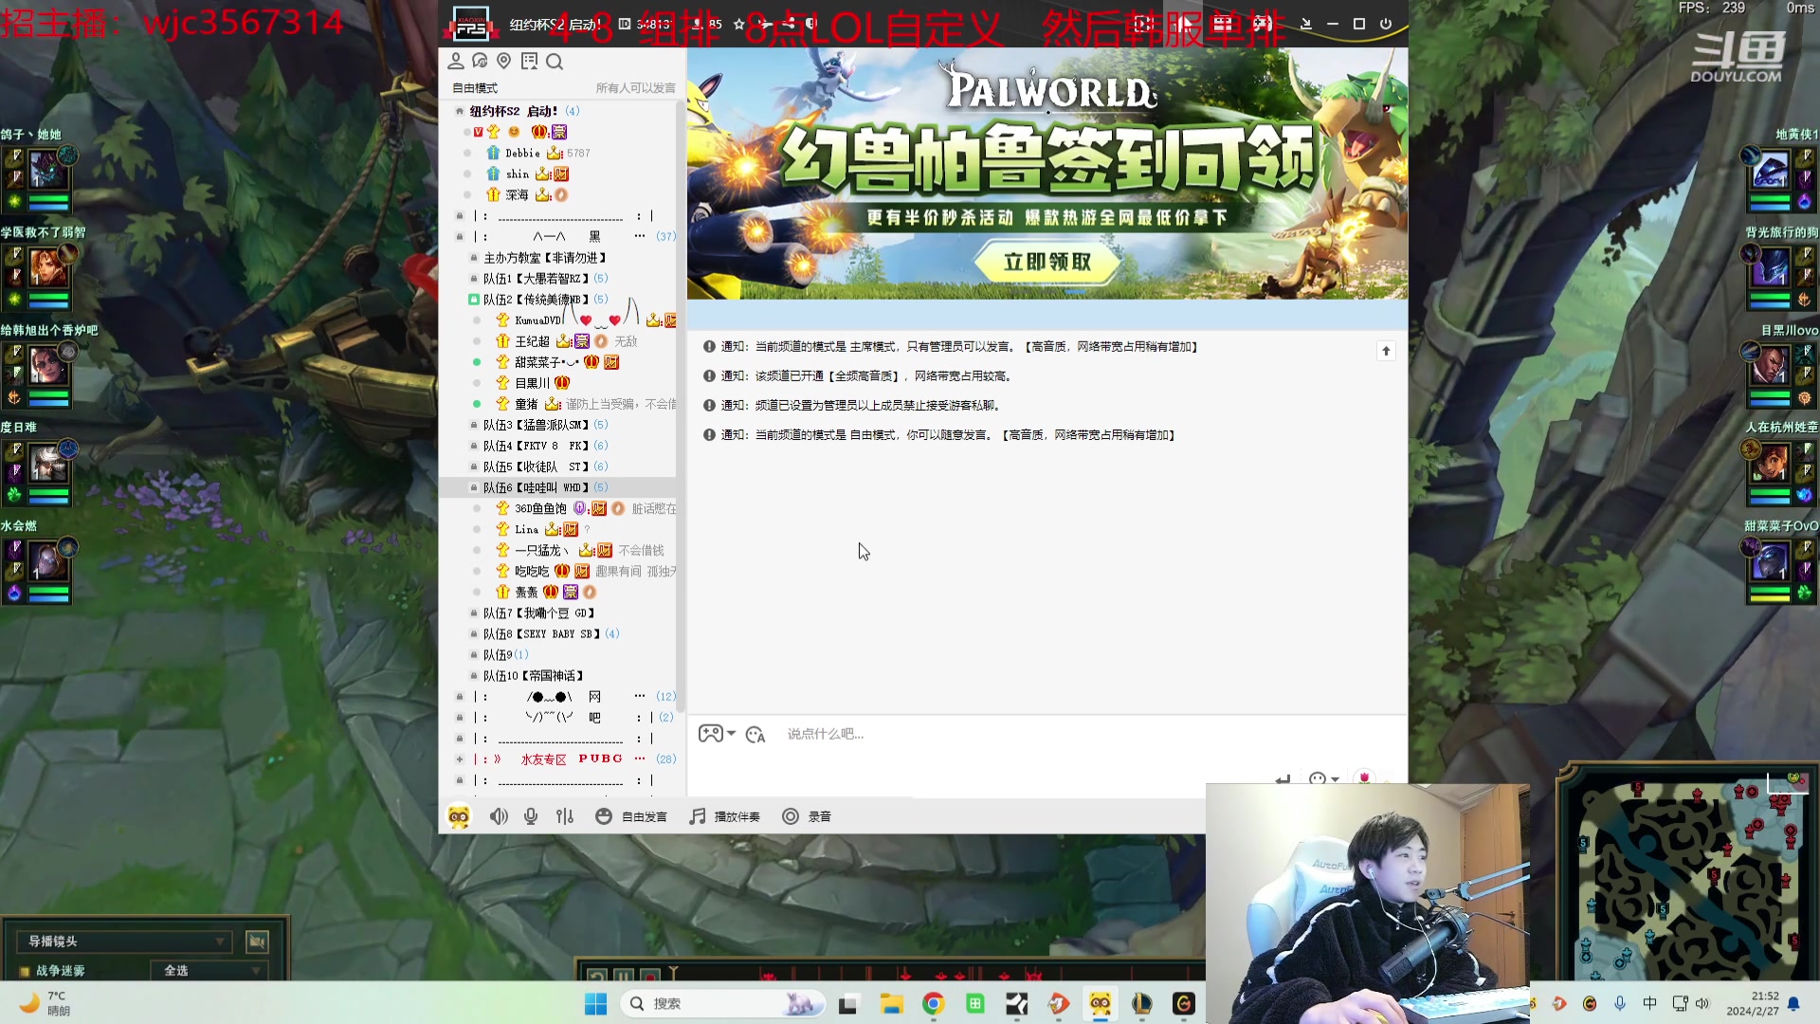This screenshot has height=1024, width=1820.
Task: Click the League of Legends minimap
Action: (1688, 874)
